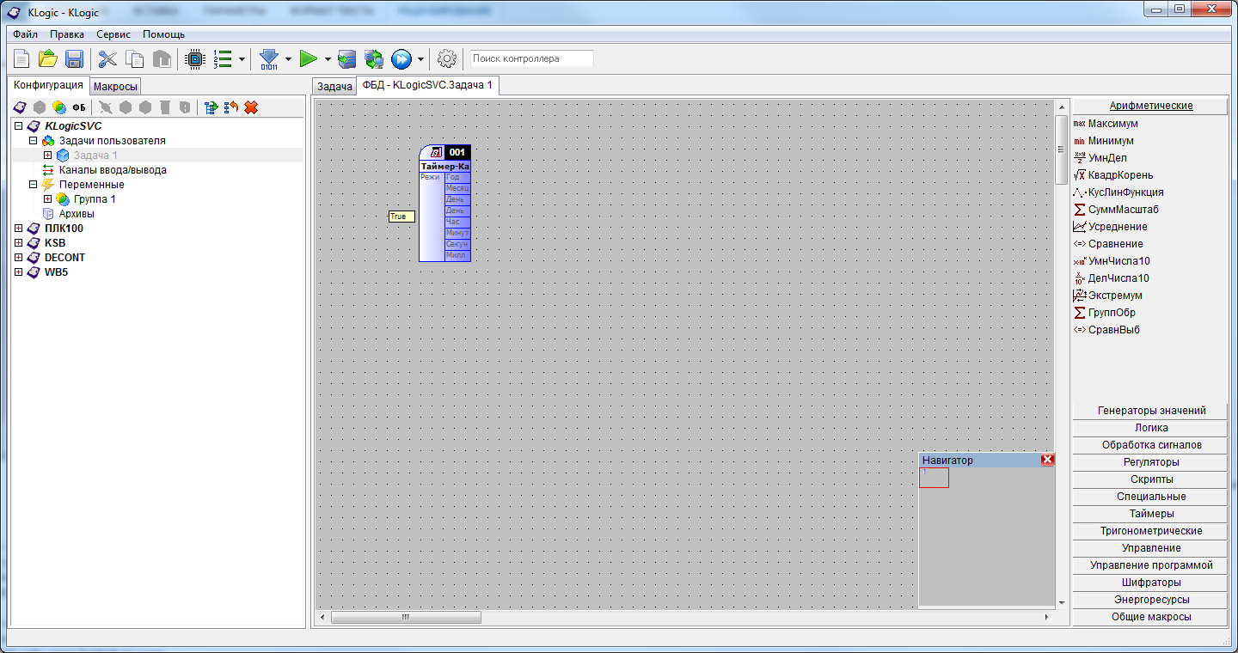Switch to the Макросы tab

[x=115, y=87]
